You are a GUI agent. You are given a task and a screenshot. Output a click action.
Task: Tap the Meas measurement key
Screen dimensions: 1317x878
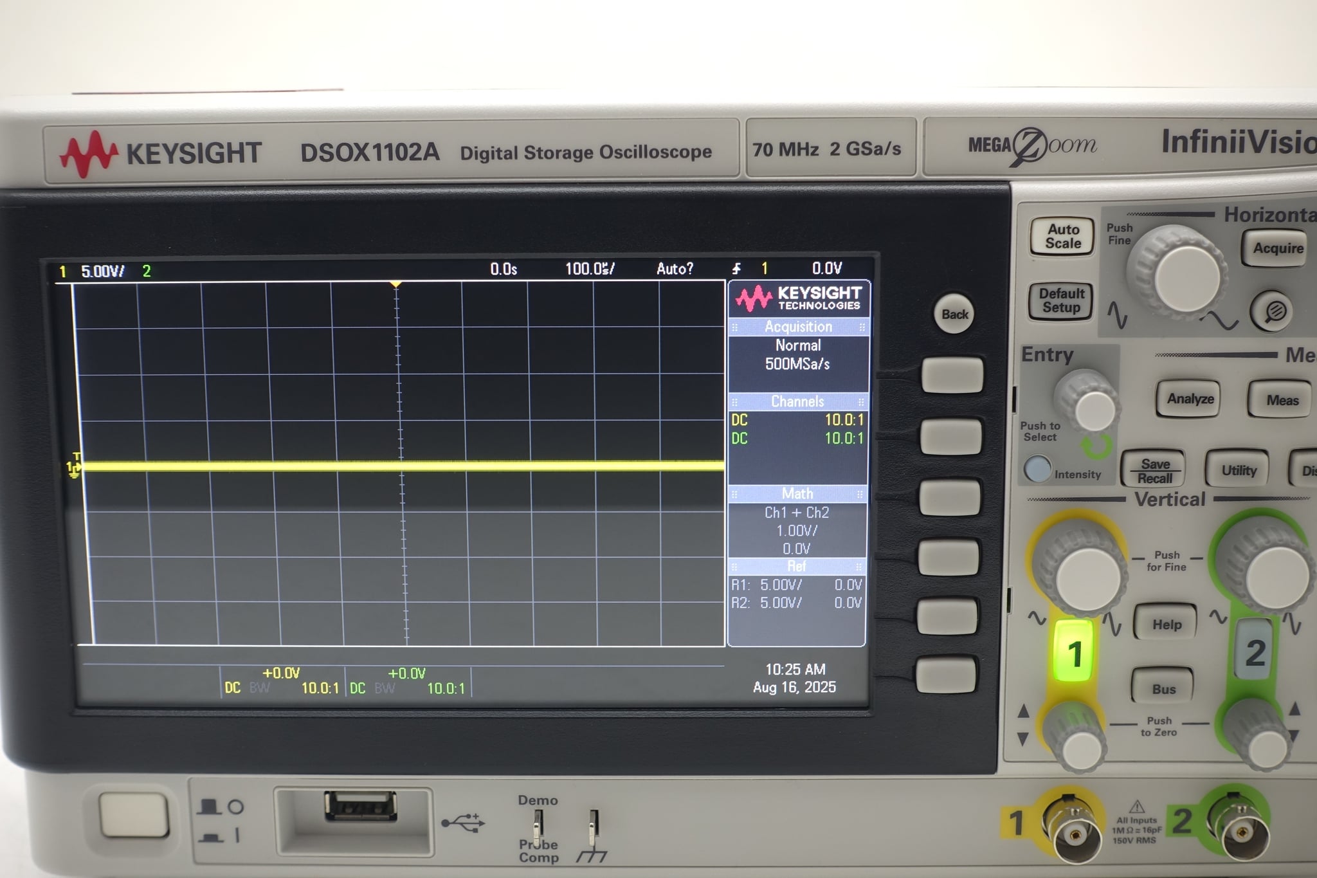1282,400
